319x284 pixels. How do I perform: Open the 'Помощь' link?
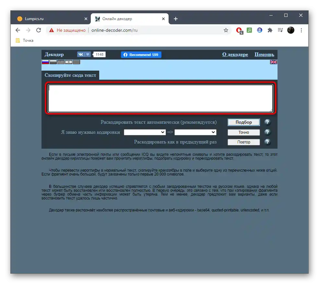(x=264, y=54)
